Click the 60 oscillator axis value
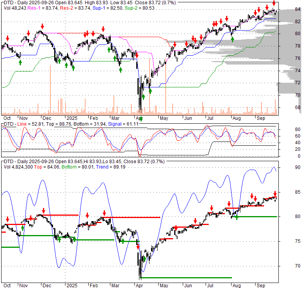The height and width of the screenshot is (288, 302). pos(298,136)
